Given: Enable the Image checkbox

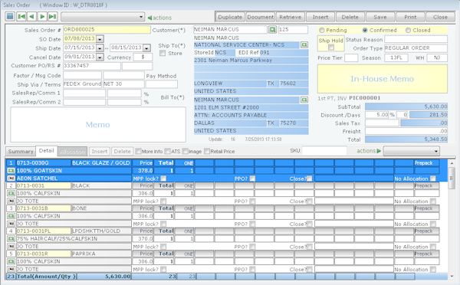Looking at the screenshot, I should tap(185, 151).
